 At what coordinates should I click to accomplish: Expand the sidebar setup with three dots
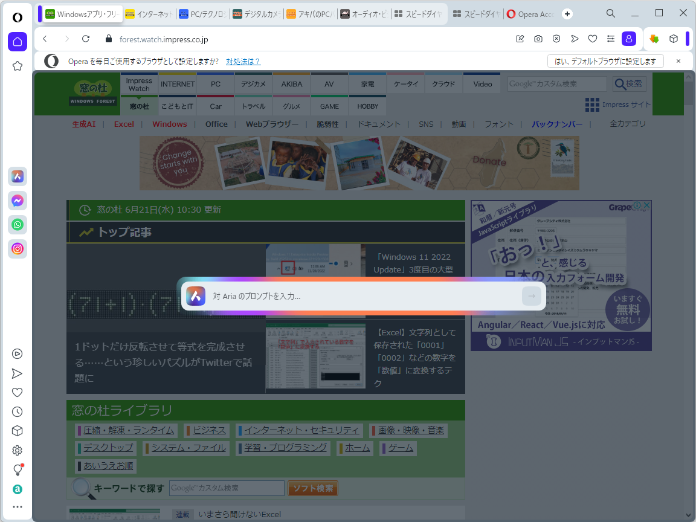pos(17,506)
